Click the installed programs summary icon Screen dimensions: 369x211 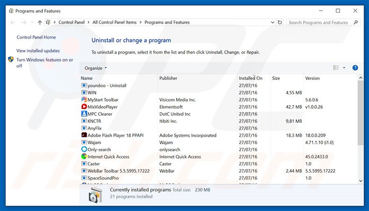tap(96, 195)
